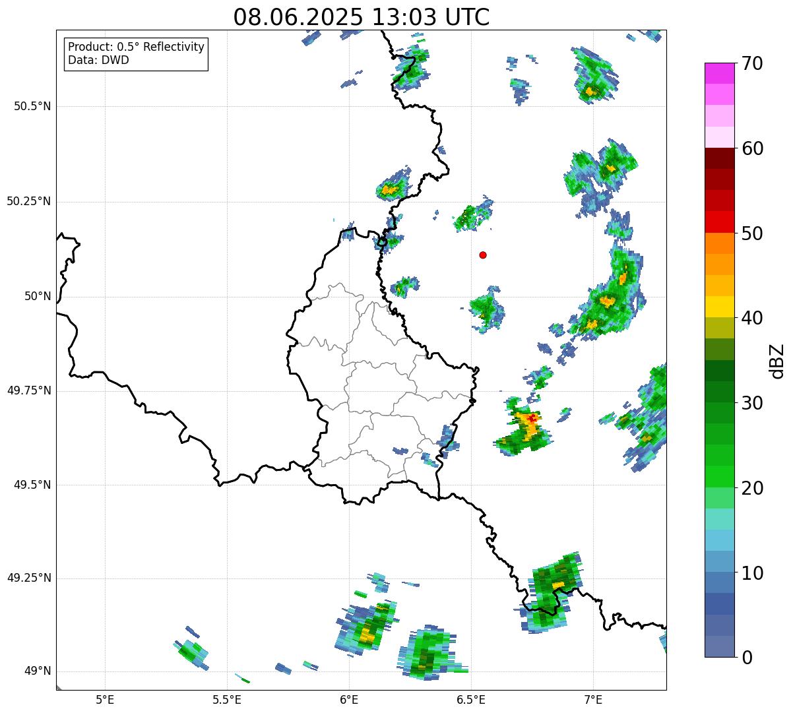Click the colorbar tick label 50
The height and width of the screenshot is (713, 793).
[x=752, y=233]
